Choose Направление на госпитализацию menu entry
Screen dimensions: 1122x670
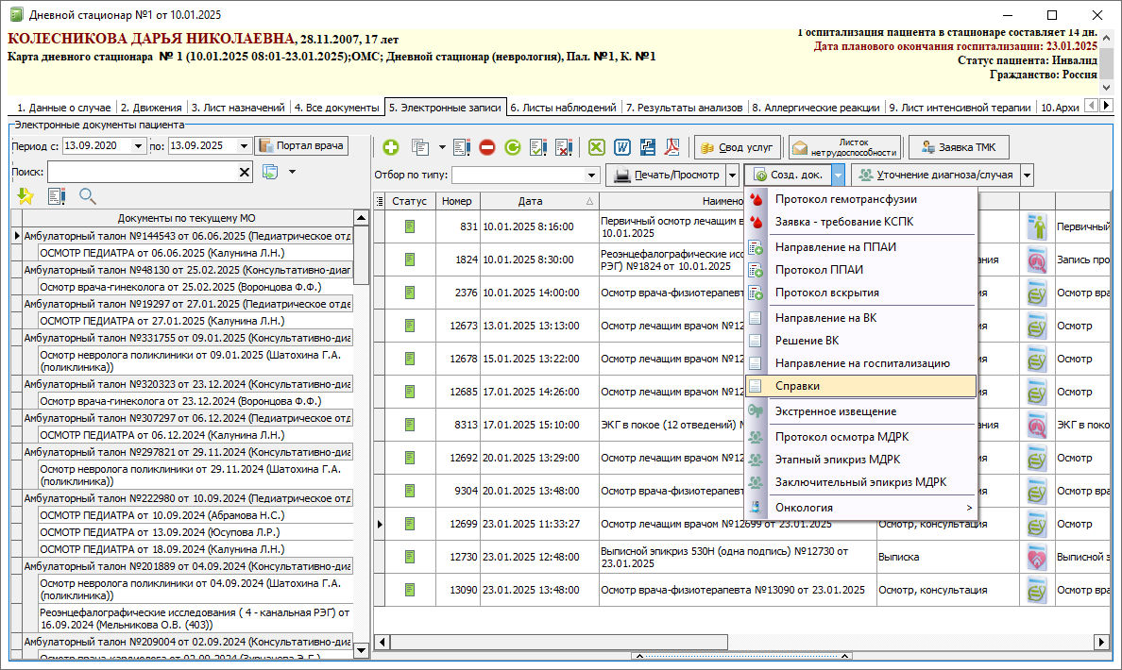tap(860, 363)
